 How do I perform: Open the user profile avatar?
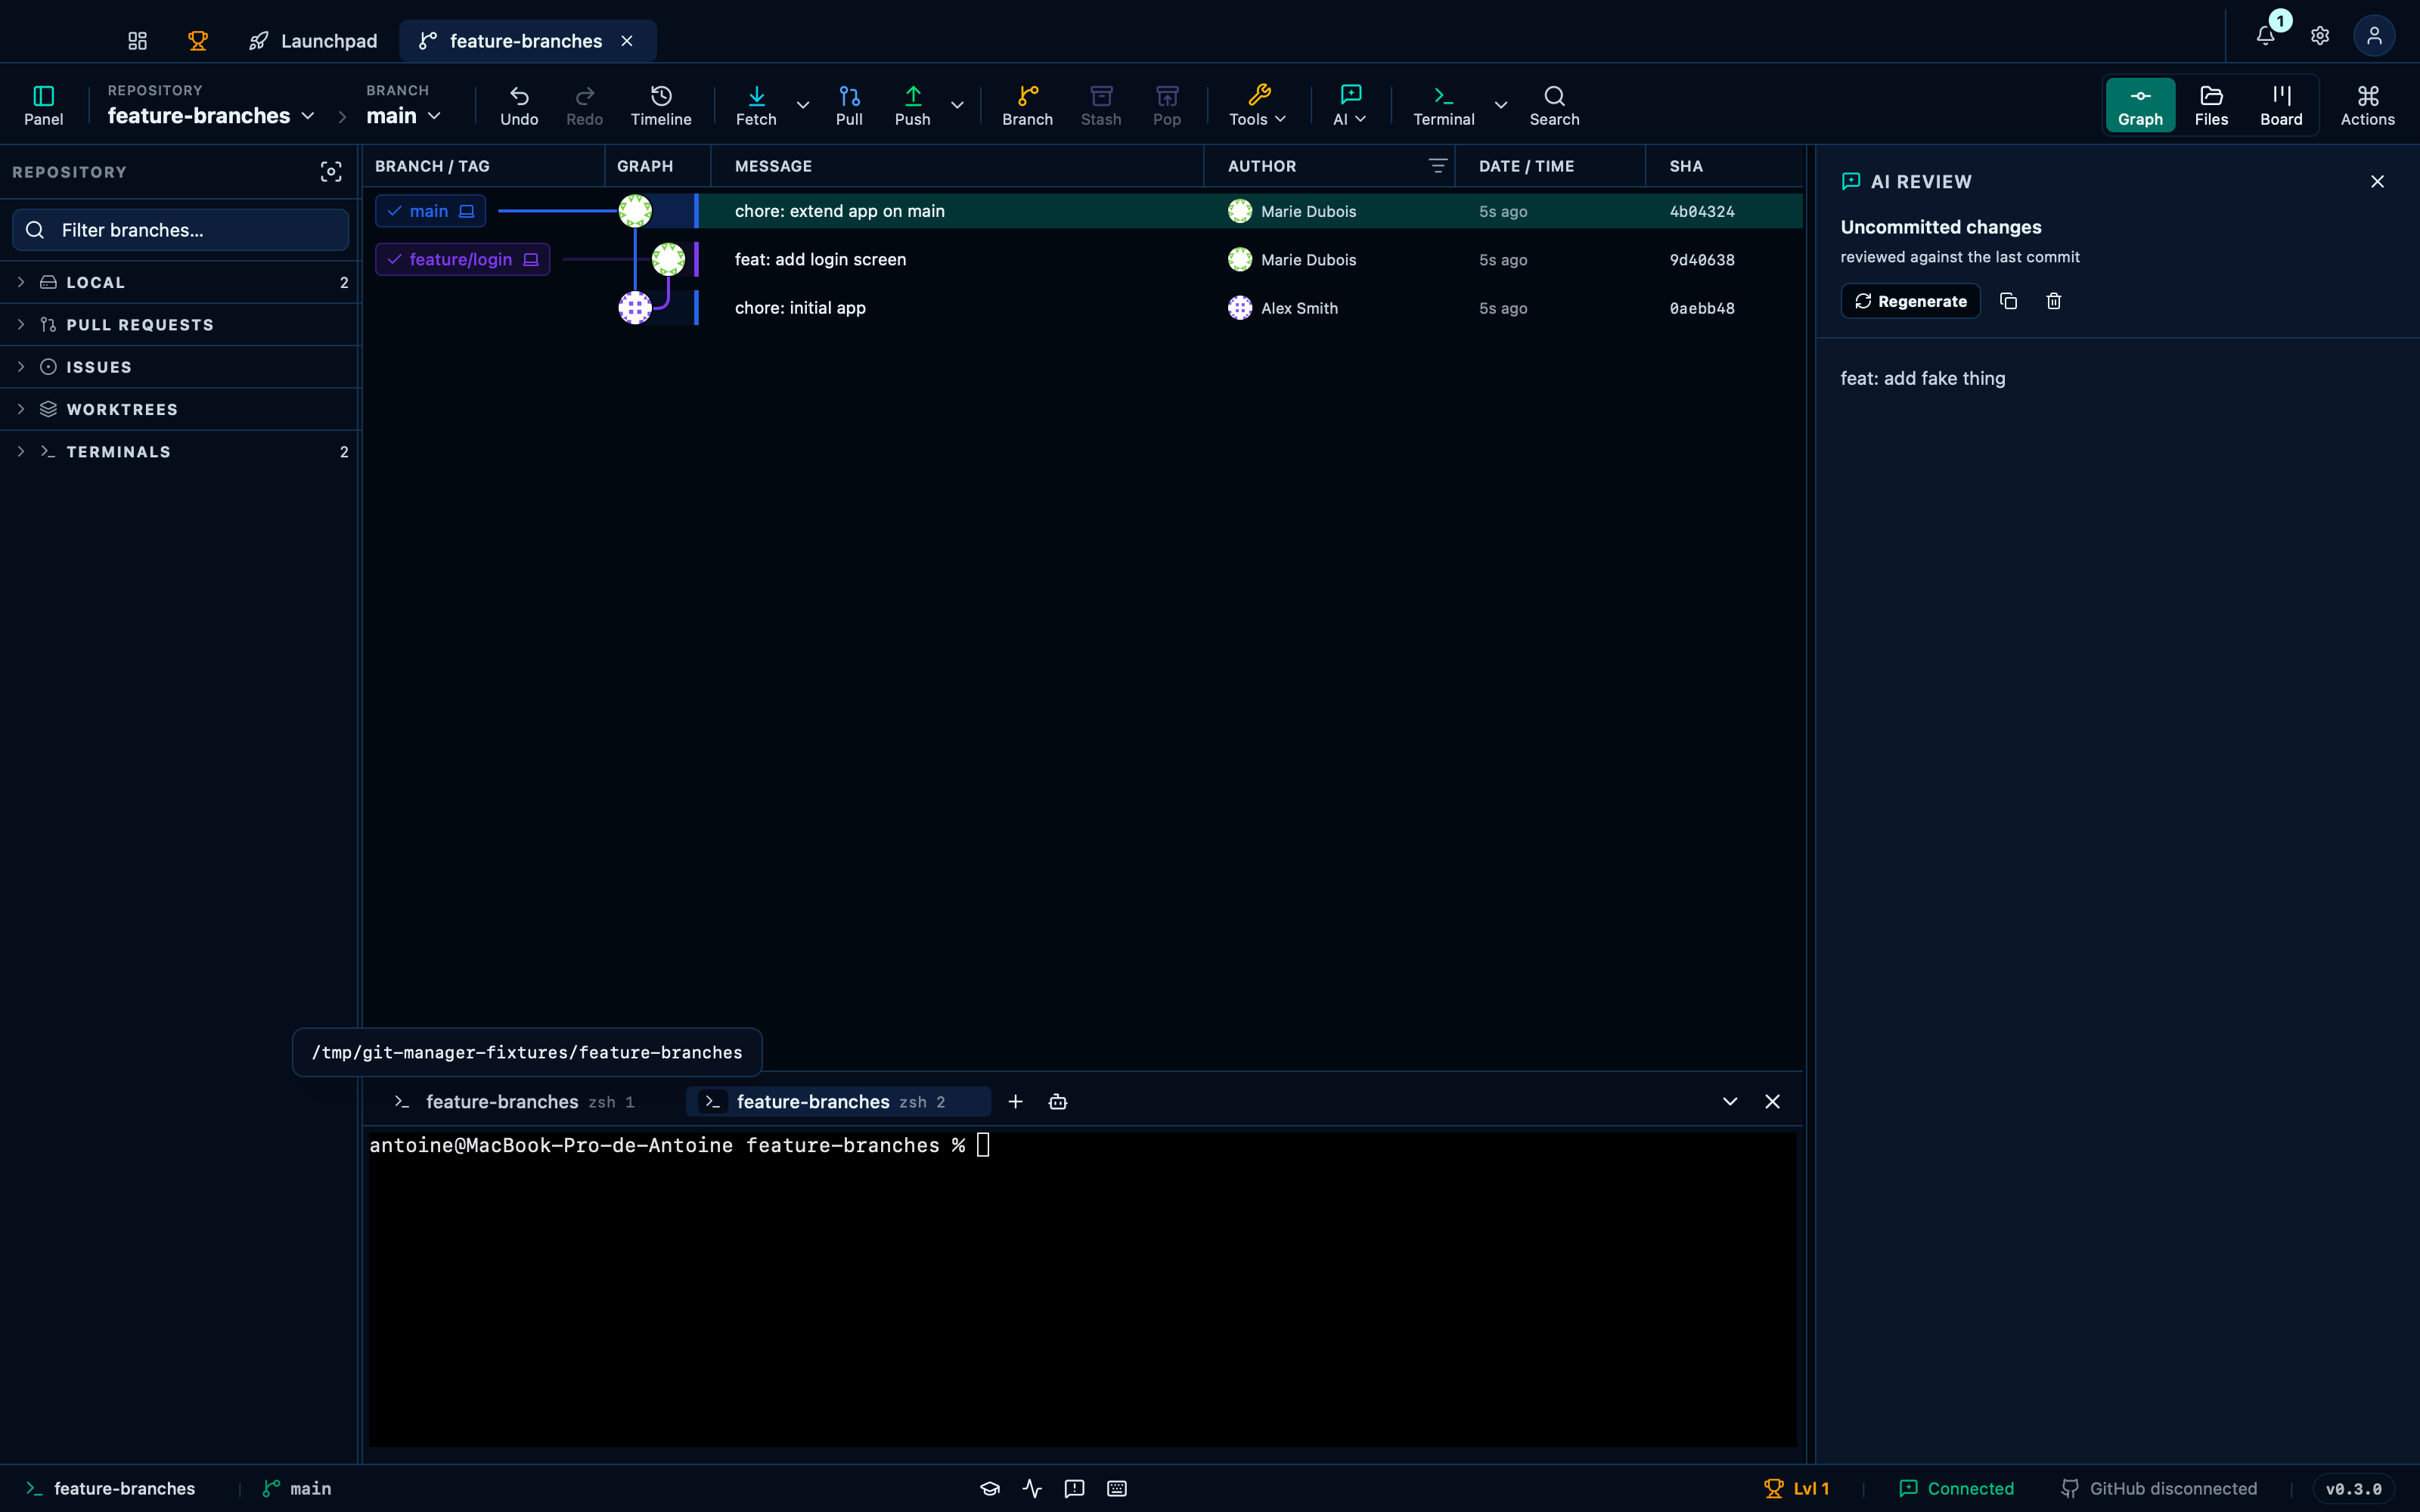point(2374,36)
